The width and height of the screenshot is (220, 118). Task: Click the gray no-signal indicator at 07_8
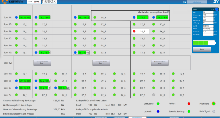coord(154,95)
